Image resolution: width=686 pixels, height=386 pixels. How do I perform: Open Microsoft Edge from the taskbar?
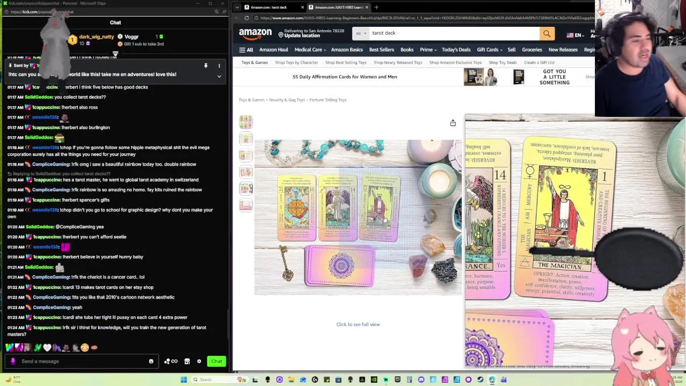coord(492,380)
